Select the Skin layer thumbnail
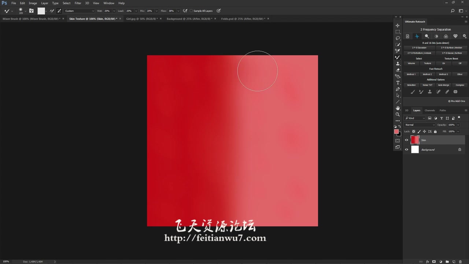This screenshot has height=264, width=469. tap(415, 140)
